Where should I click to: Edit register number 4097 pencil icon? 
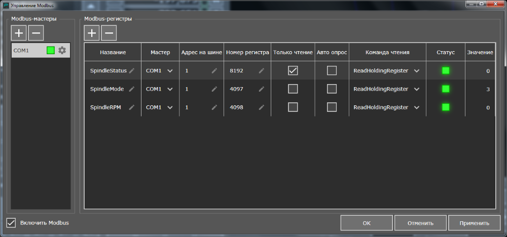[262, 89]
